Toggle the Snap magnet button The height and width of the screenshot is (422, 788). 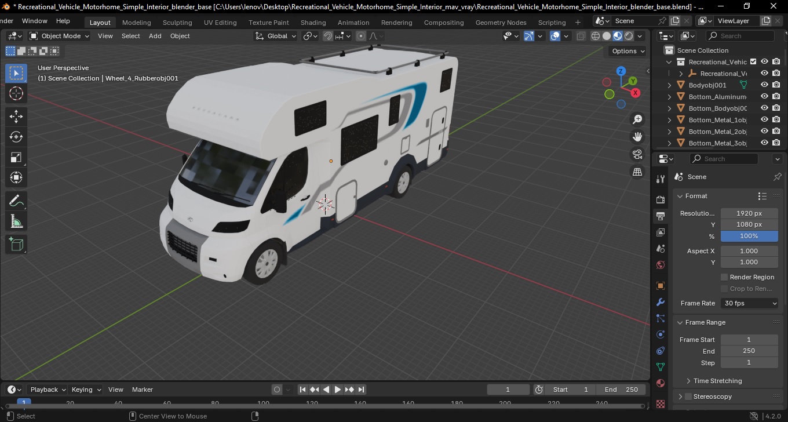(x=328, y=36)
